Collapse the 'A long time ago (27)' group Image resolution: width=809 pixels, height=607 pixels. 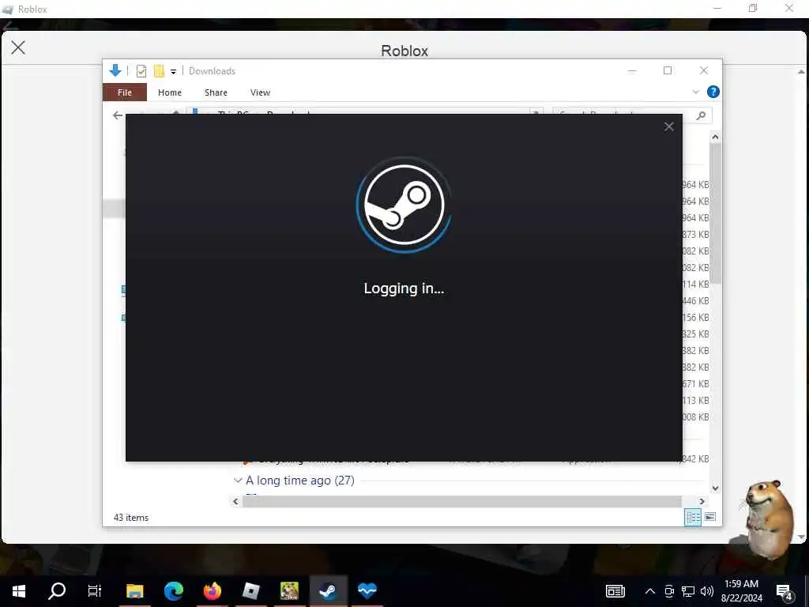click(237, 481)
